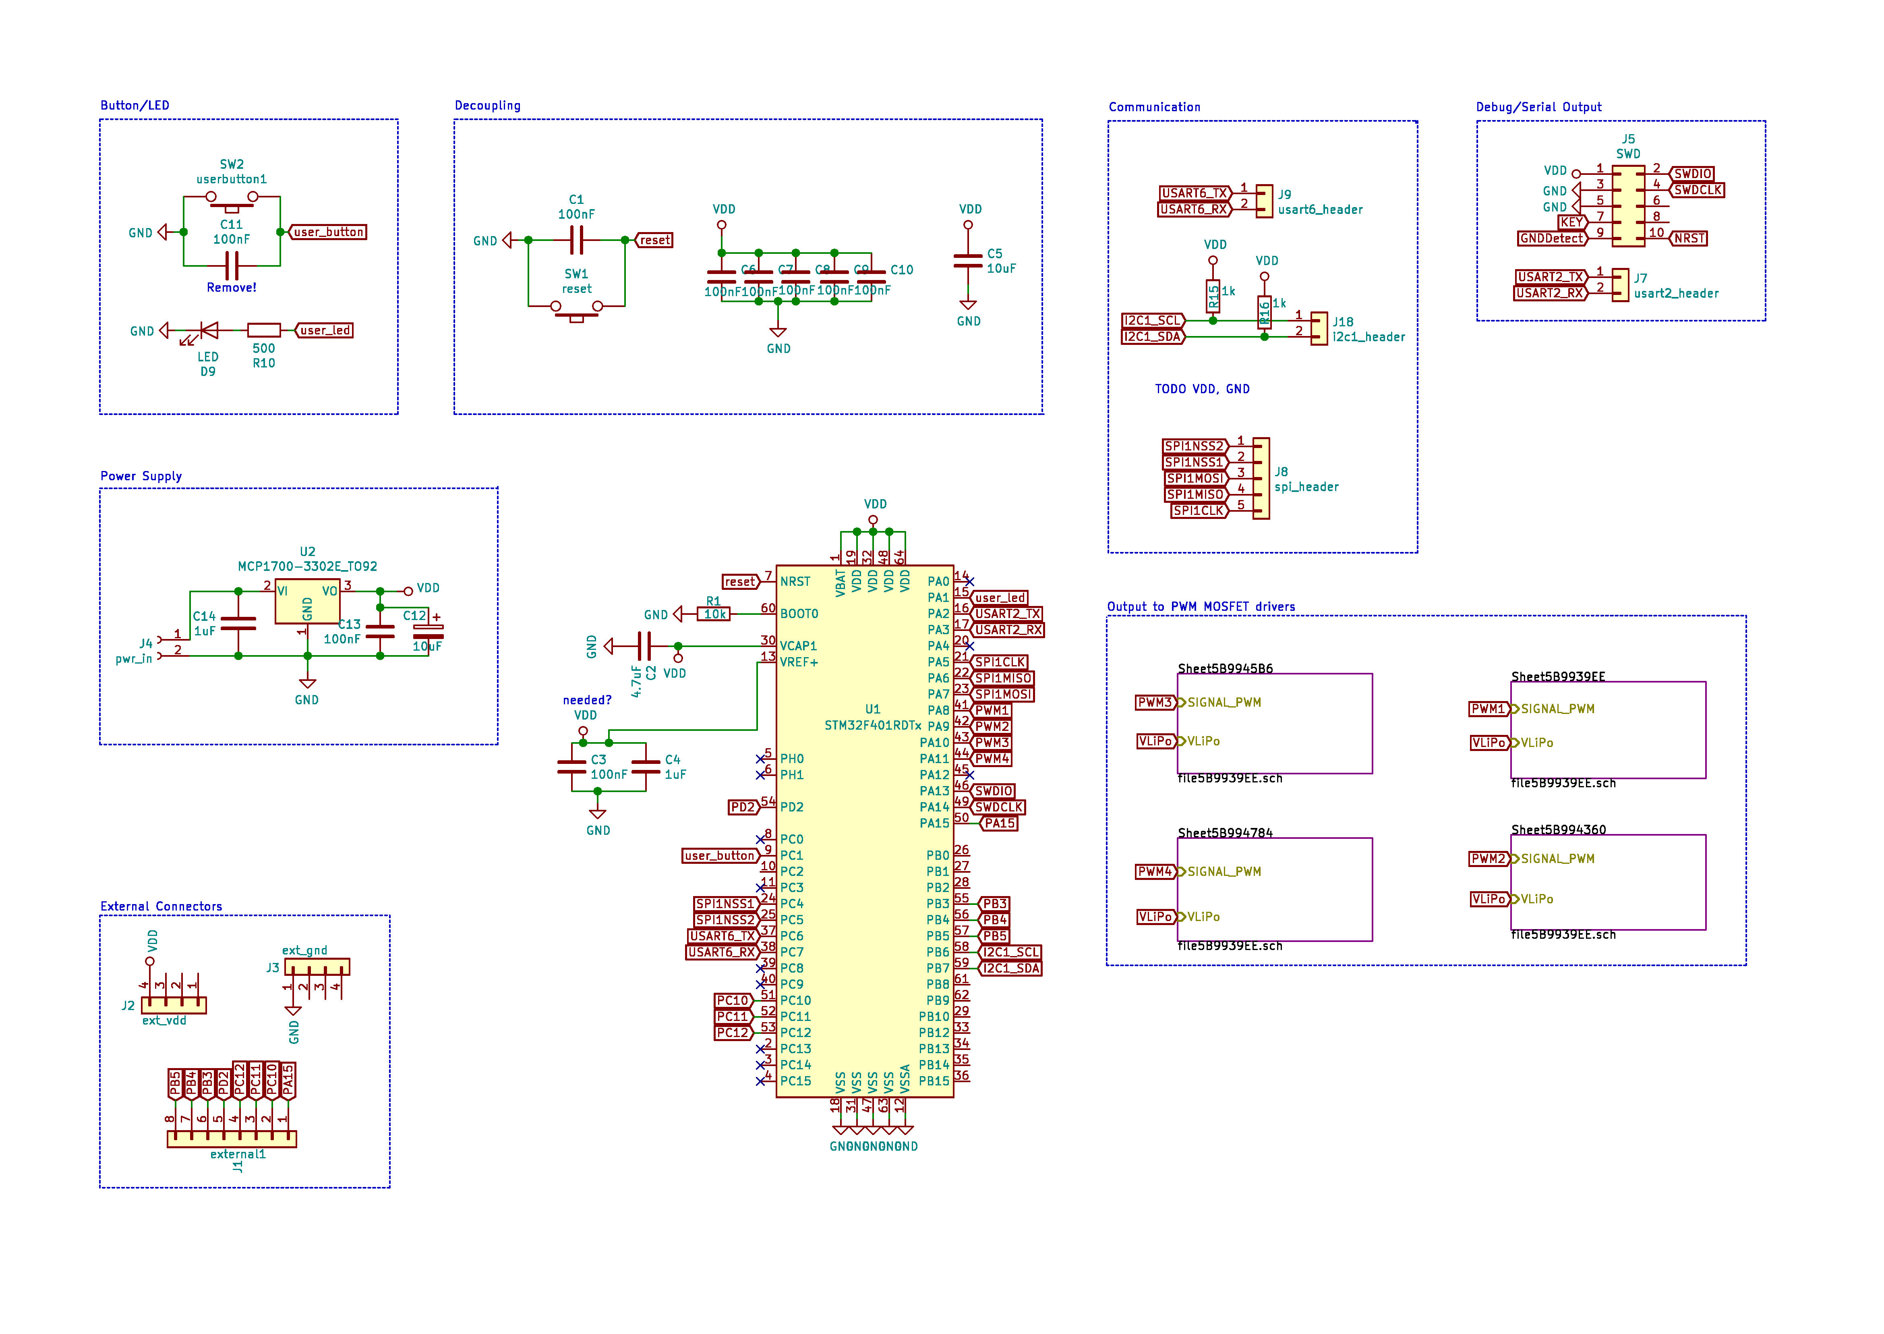Select the GNDDetect label on J5
Viewport: 1884px width, 1334px height.
[1553, 238]
